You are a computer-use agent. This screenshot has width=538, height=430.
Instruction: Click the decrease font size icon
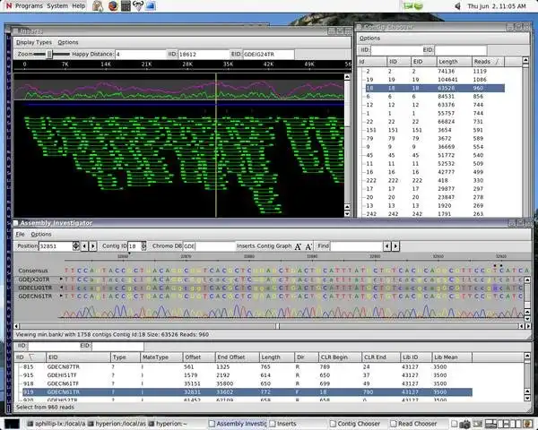coord(308,246)
